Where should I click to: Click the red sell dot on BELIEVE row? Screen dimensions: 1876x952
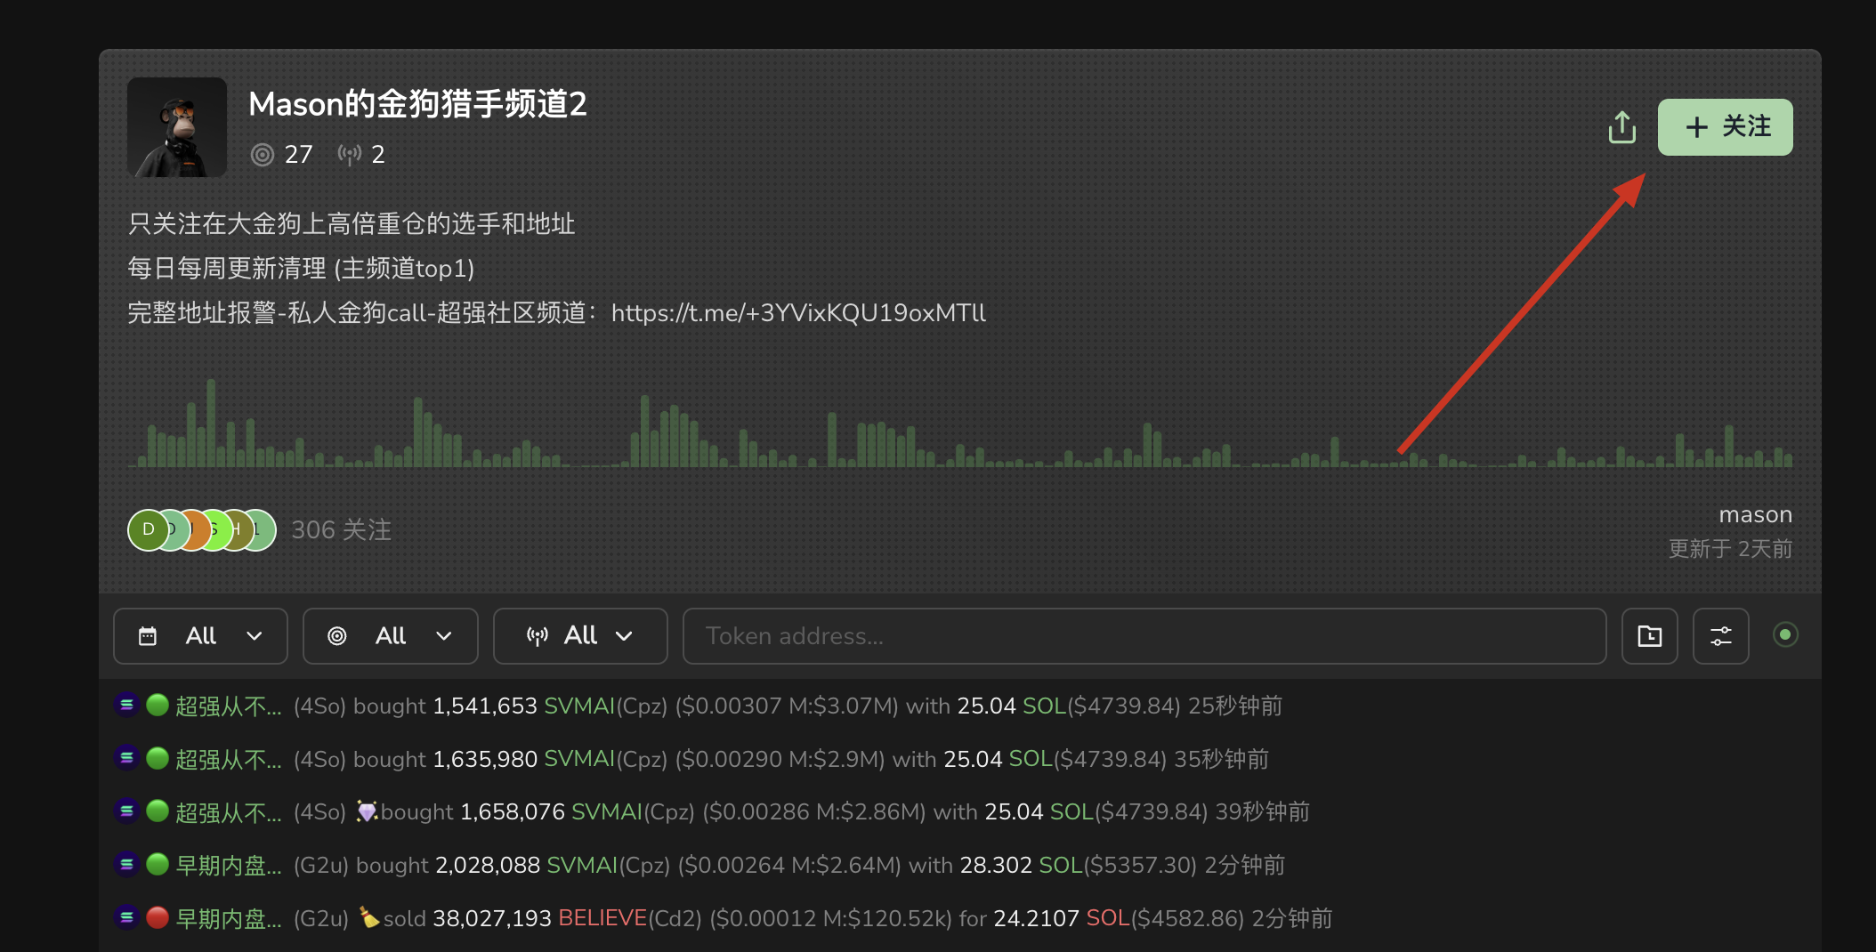click(x=158, y=917)
